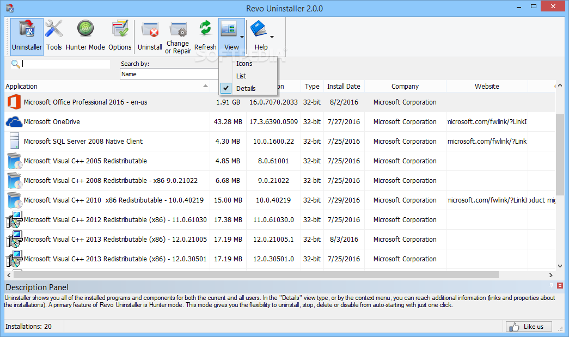The width and height of the screenshot is (569, 337).
Task: Click the Revo Uninstaller title bar icon
Action: click(10, 8)
